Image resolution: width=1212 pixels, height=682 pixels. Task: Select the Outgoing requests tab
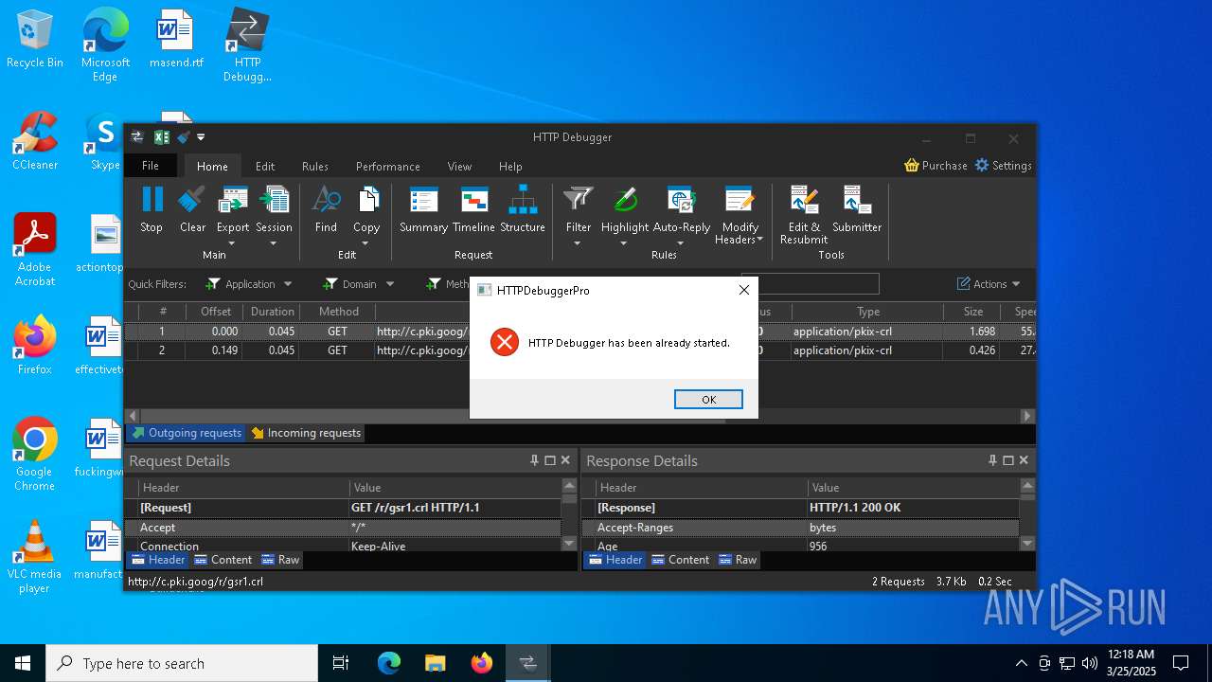click(187, 433)
